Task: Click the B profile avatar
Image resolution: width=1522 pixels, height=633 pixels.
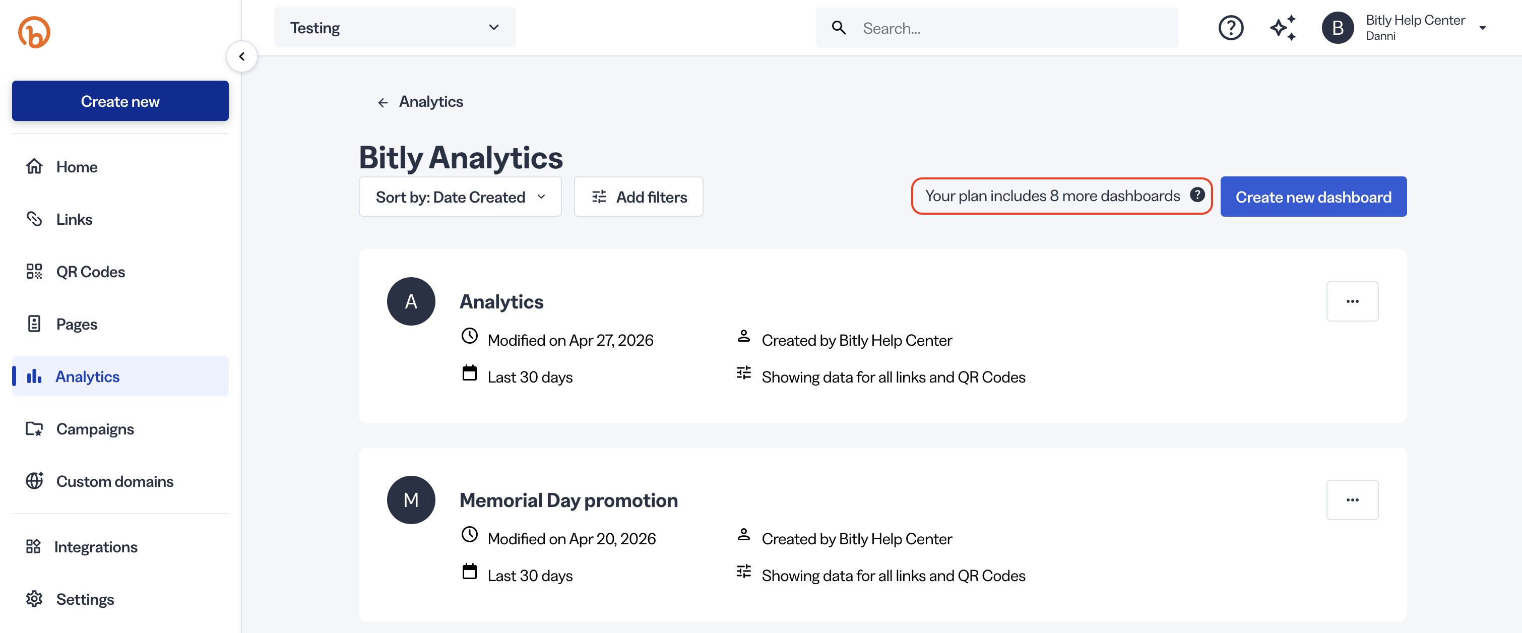Action: pyautogui.click(x=1338, y=28)
